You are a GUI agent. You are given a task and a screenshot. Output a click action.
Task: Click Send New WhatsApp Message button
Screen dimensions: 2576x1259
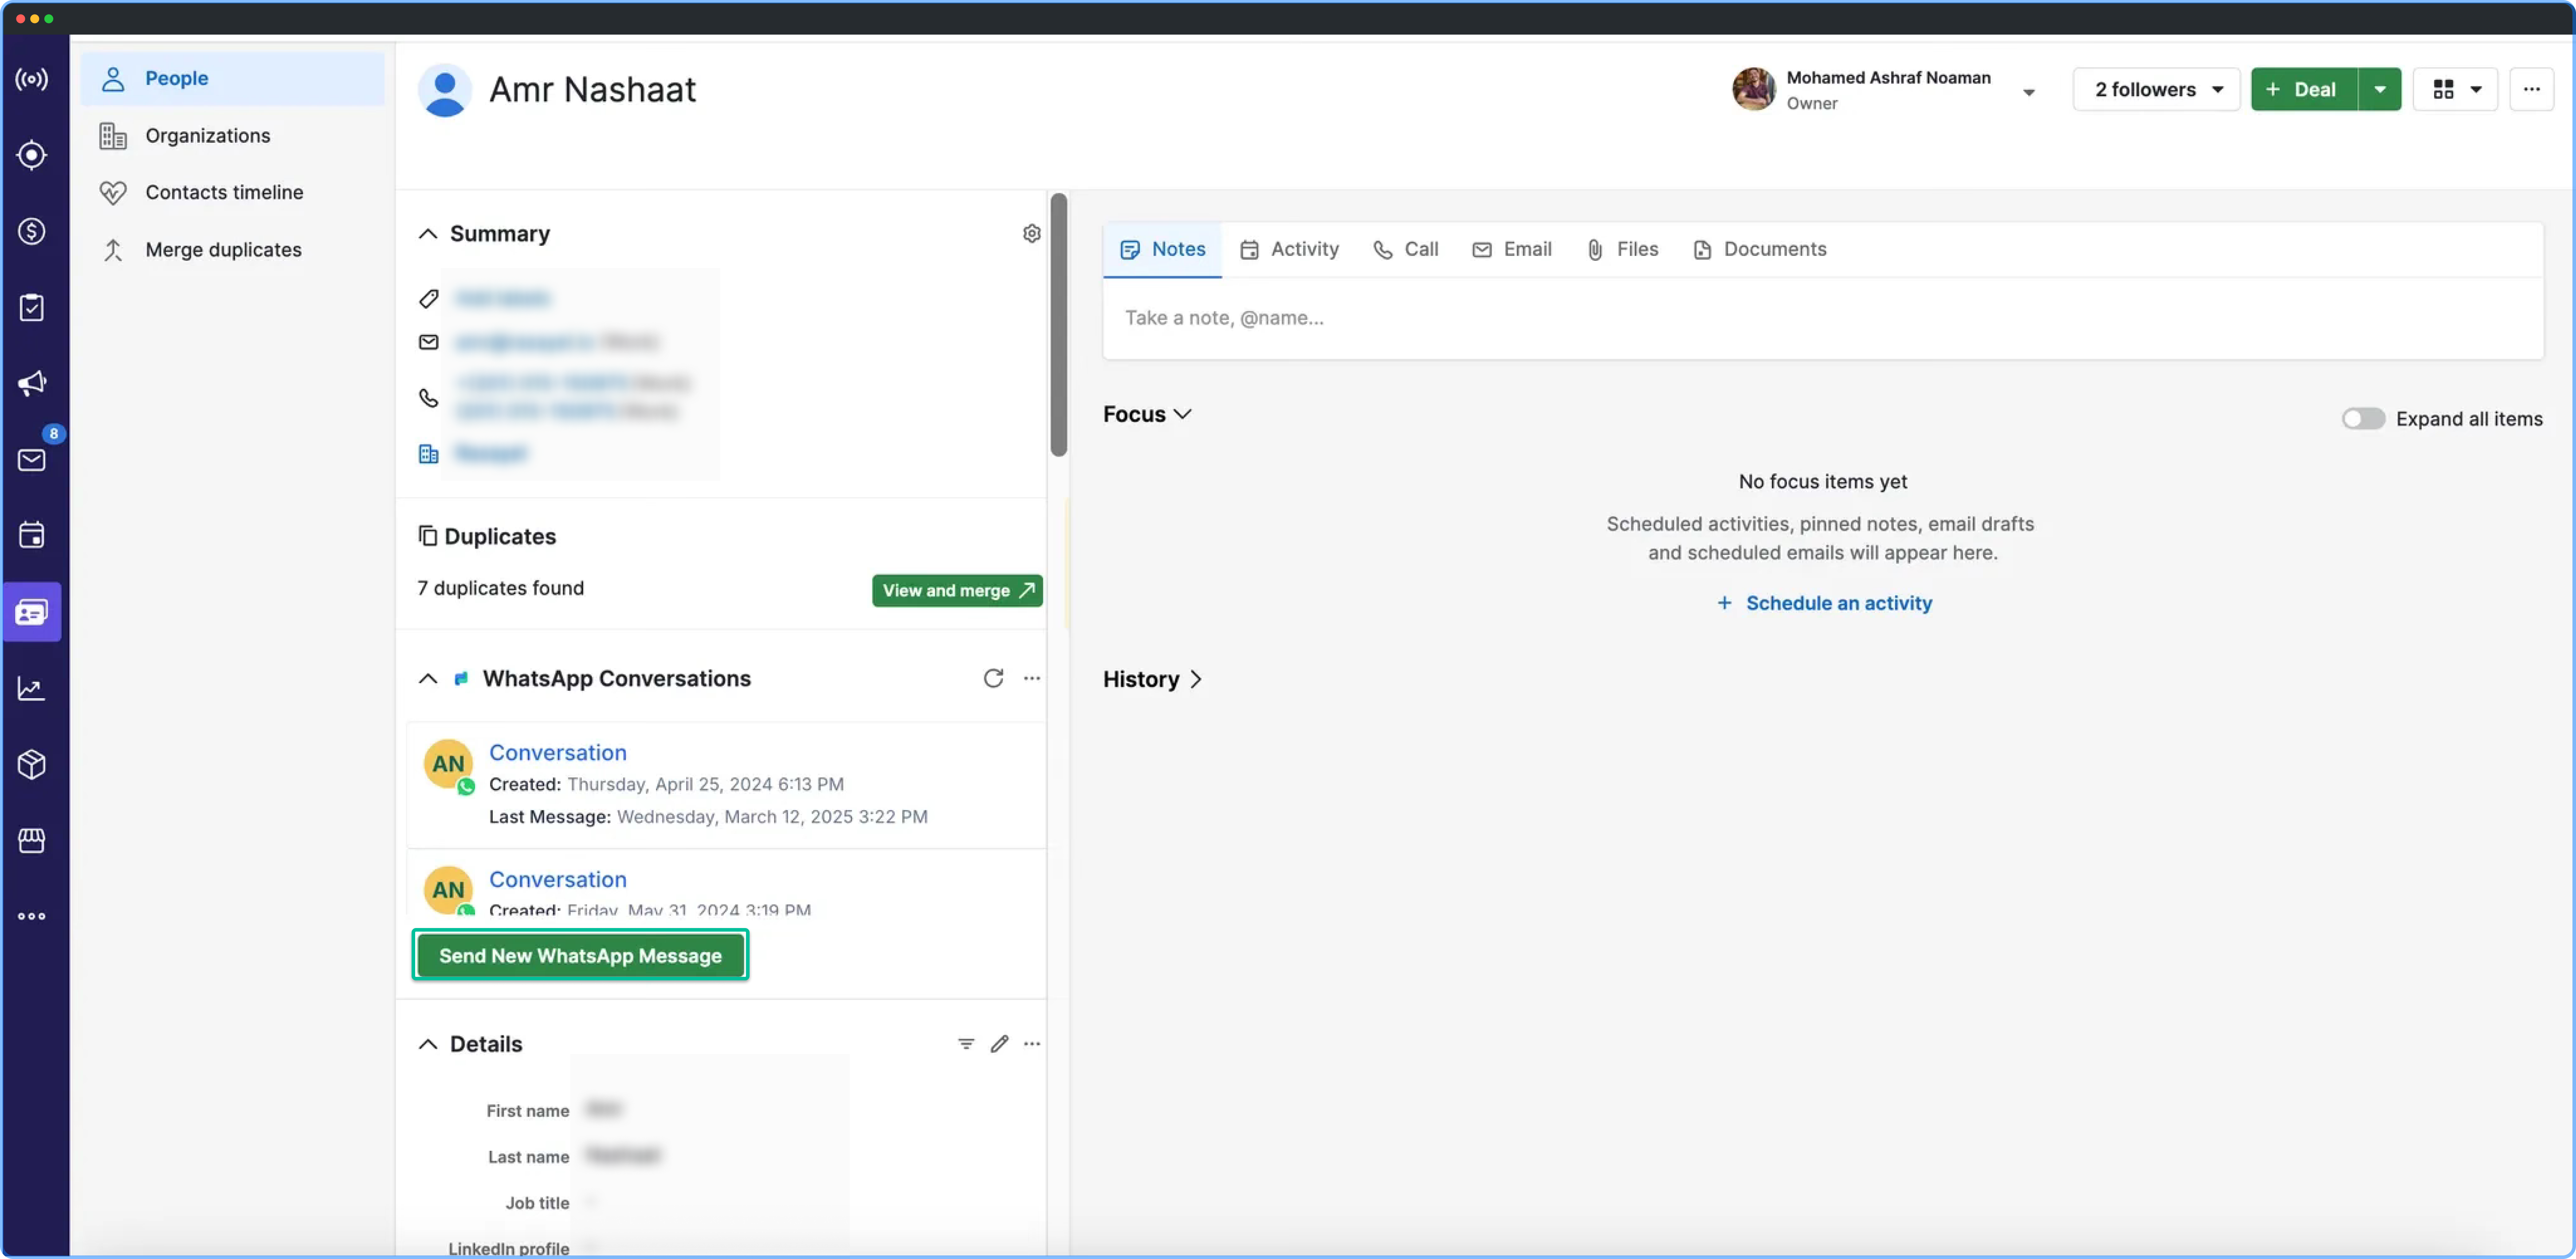tap(580, 955)
